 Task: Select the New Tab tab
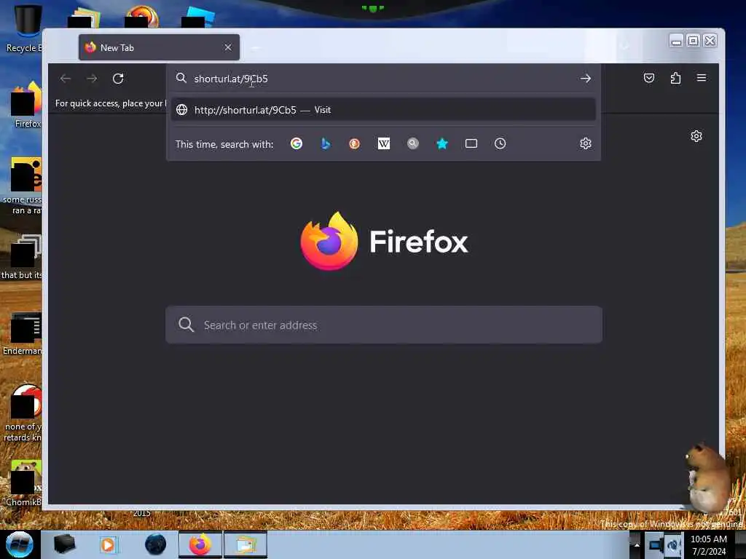pos(160,47)
